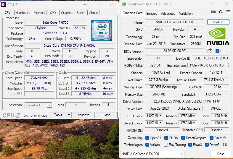Toggle the PhysX checkbox
This screenshot has width=233, height=159.
click(x=190, y=145)
